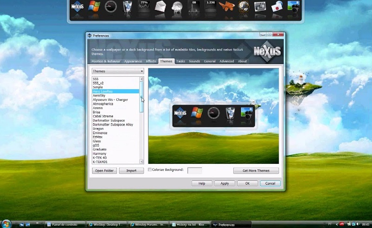Click the Import button
This screenshot has width=372, height=228.
point(132,170)
